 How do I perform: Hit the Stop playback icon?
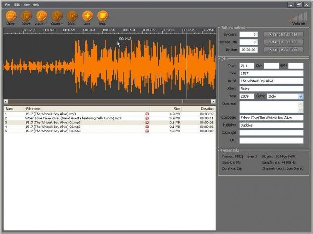point(102,16)
